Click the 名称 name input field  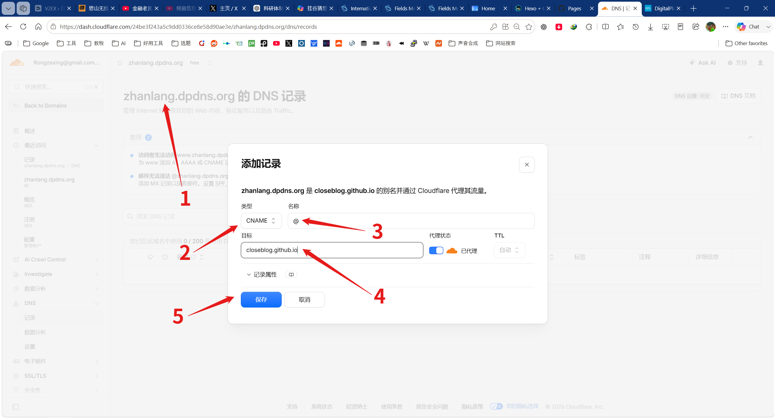(x=411, y=221)
